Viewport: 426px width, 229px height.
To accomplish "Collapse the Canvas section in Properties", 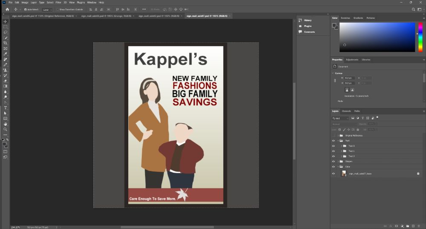I will click(x=333, y=73).
